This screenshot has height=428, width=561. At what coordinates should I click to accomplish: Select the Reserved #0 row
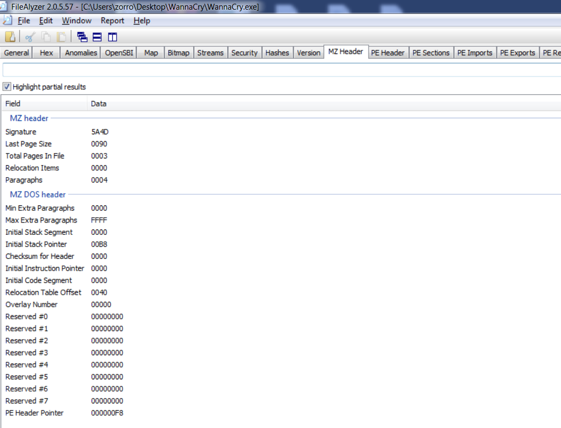pos(281,317)
